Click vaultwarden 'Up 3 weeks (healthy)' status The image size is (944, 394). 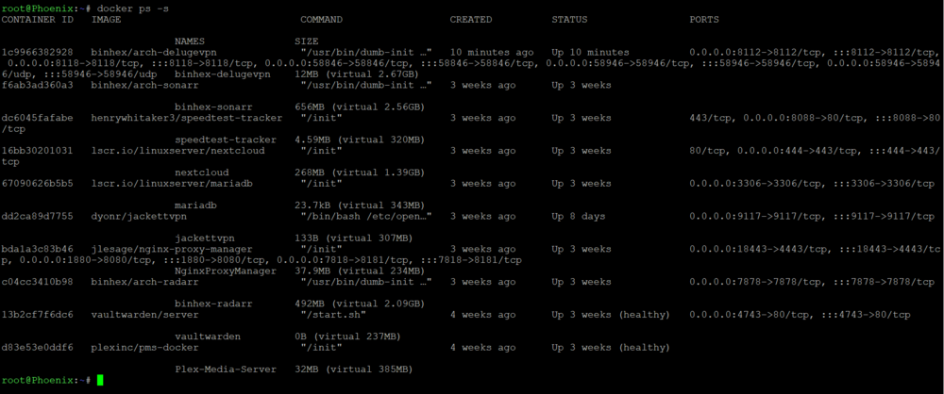[x=611, y=315]
